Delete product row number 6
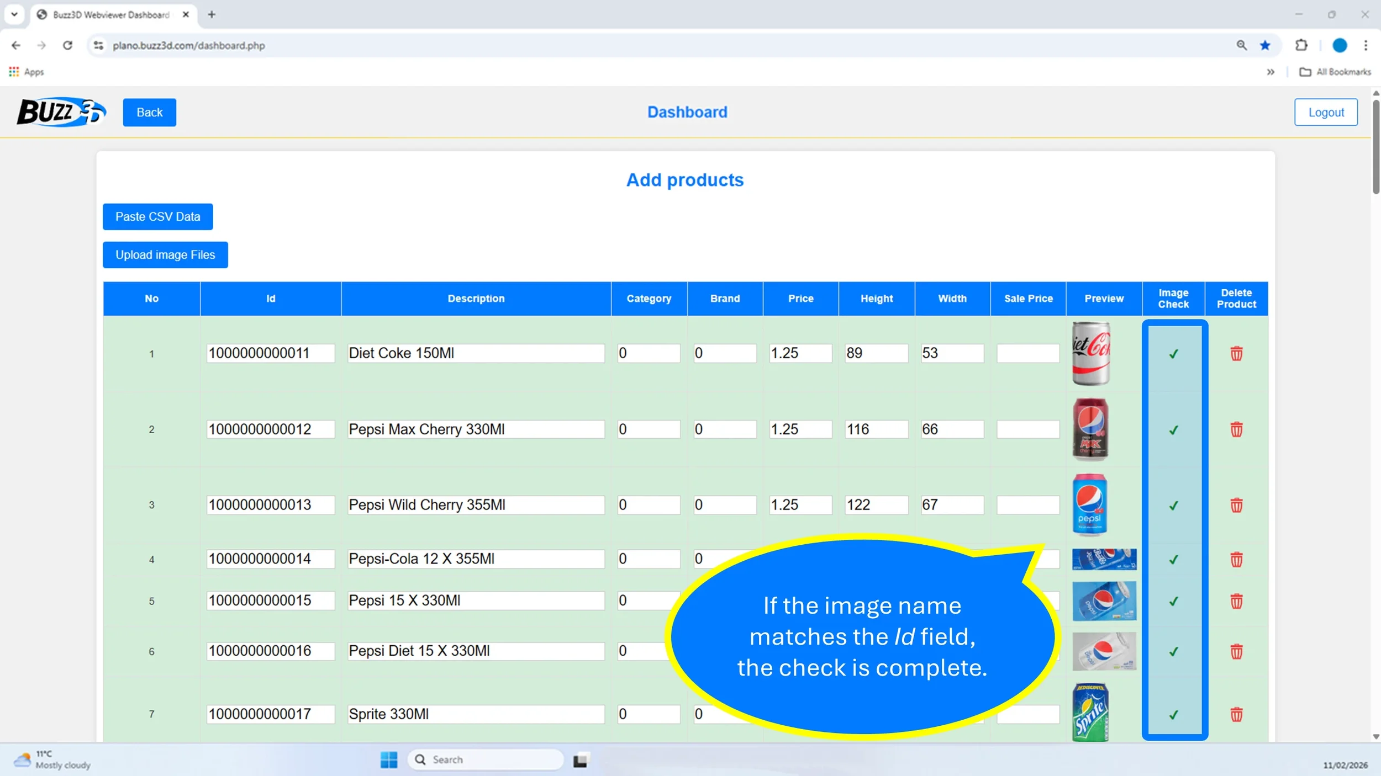The image size is (1381, 776). [1236, 651]
